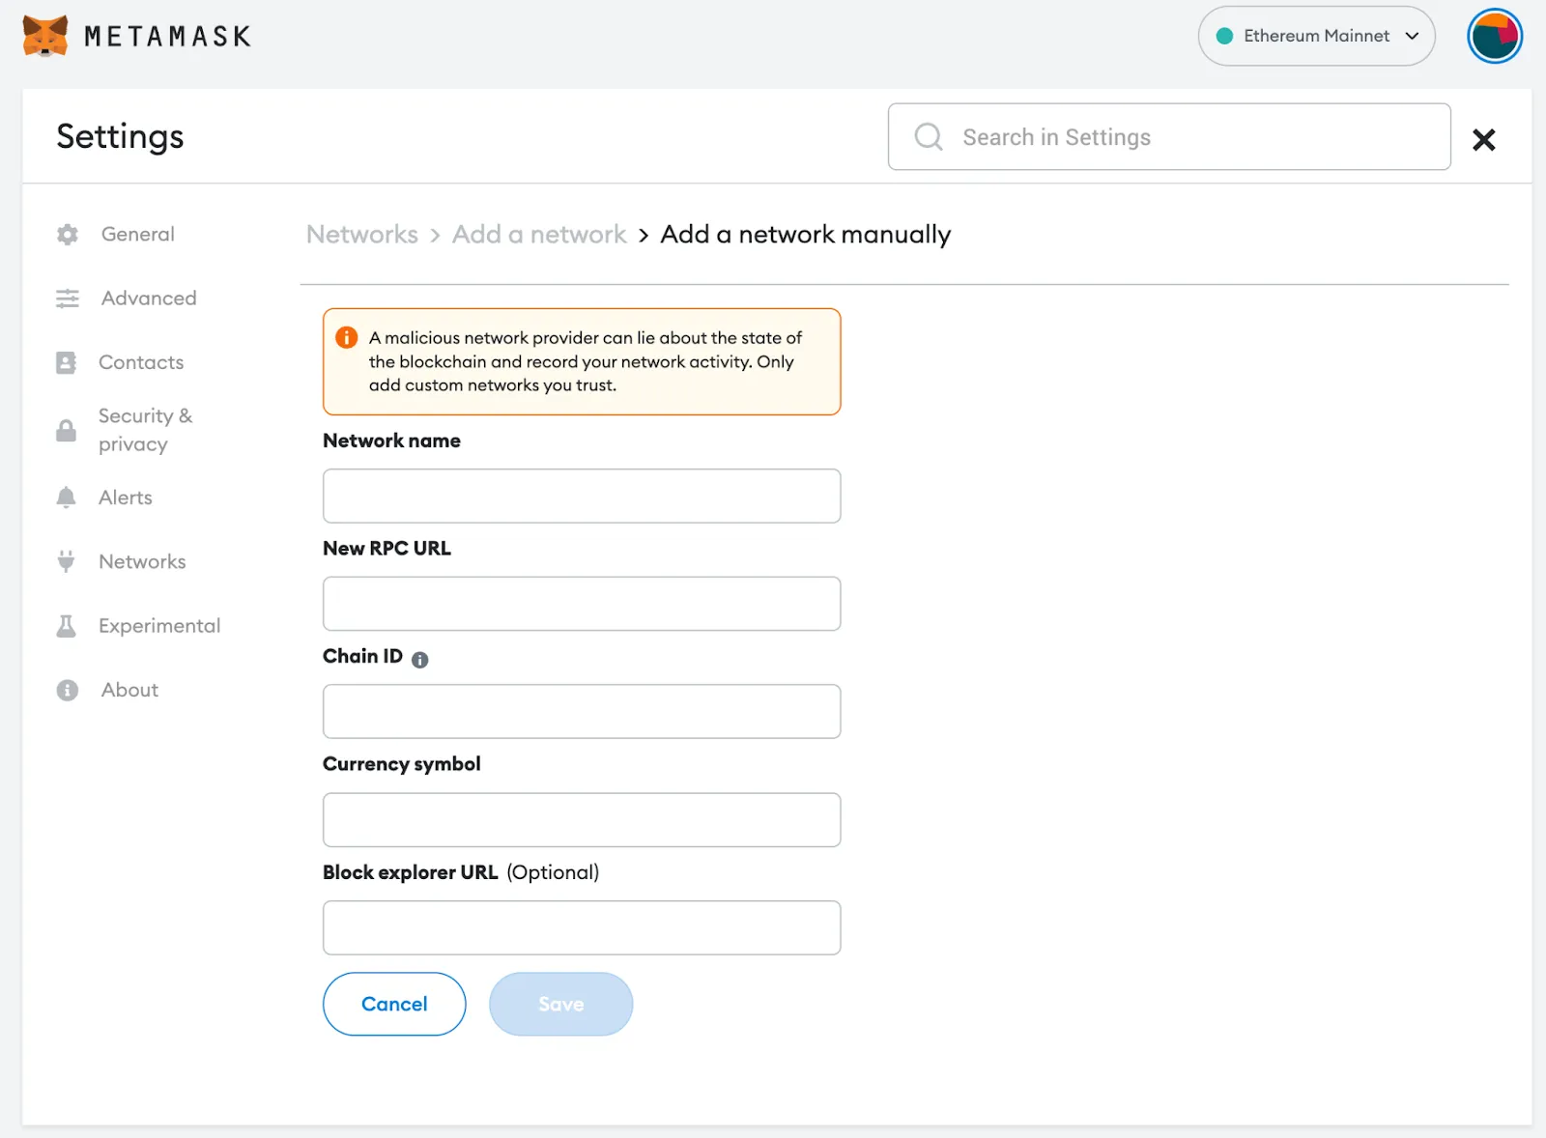The height and width of the screenshot is (1138, 1546).
Task: Save the new network configuration
Action: click(x=560, y=1004)
